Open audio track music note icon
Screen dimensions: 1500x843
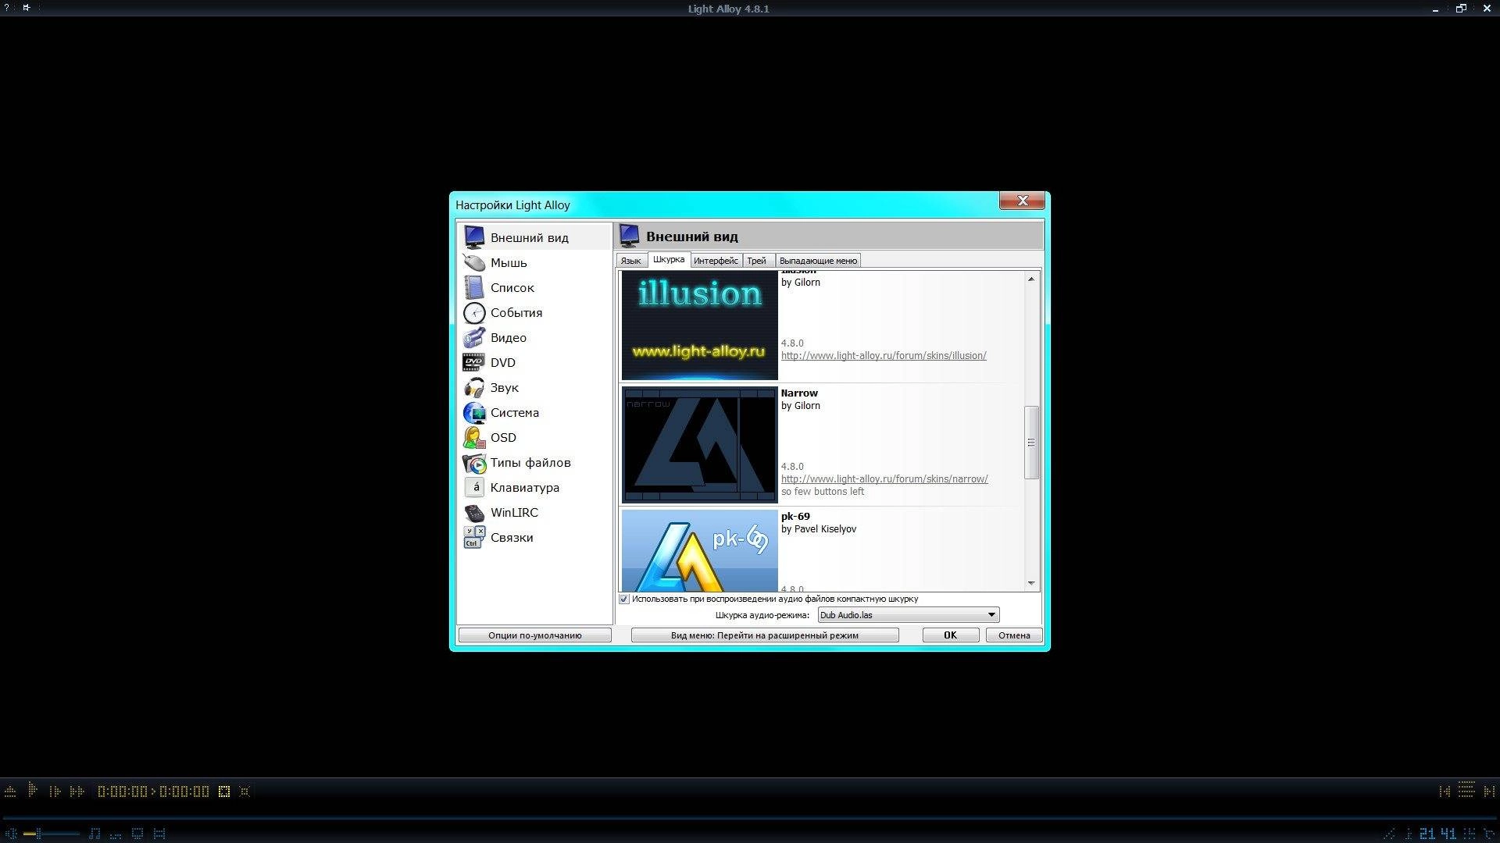point(95,834)
